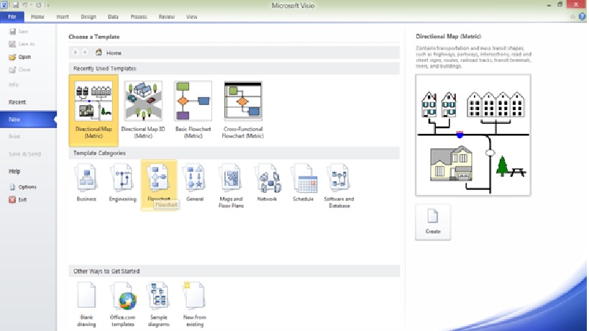Select Help in the sidebar
The width and height of the screenshot is (589, 331).
pyautogui.click(x=14, y=171)
